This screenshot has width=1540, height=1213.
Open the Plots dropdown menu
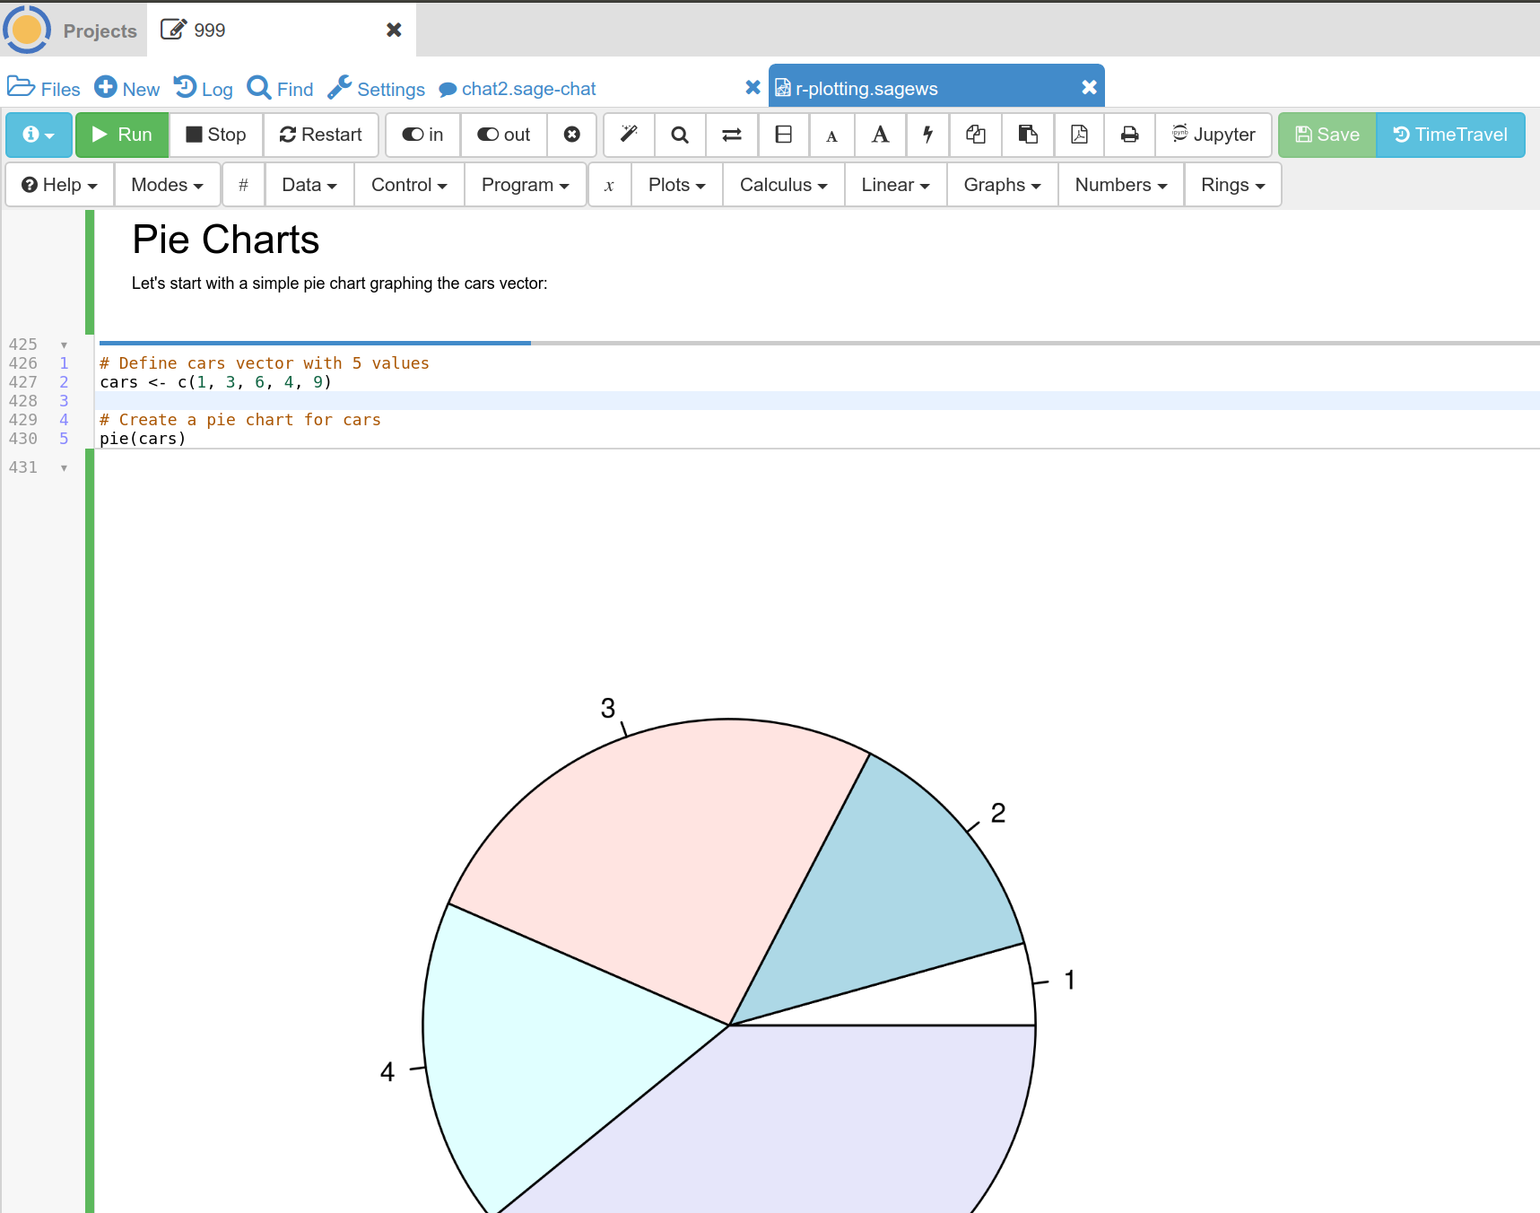676,185
